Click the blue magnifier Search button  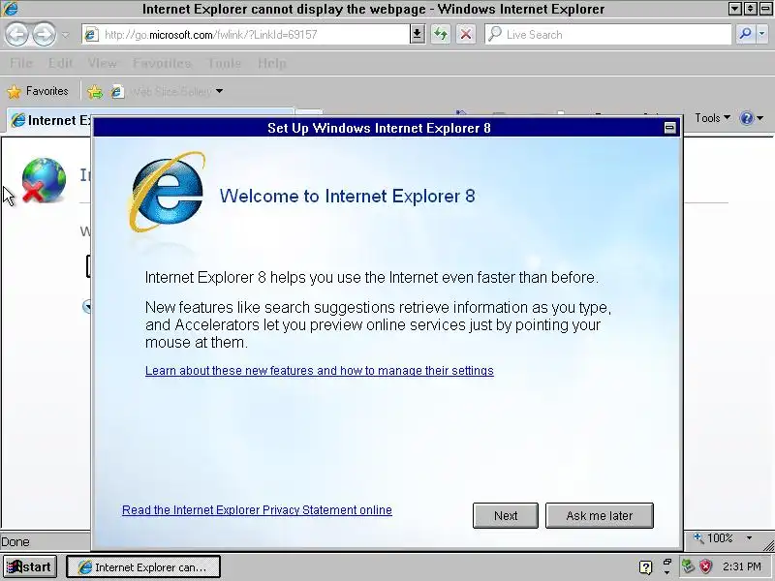(x=745, y=34)
